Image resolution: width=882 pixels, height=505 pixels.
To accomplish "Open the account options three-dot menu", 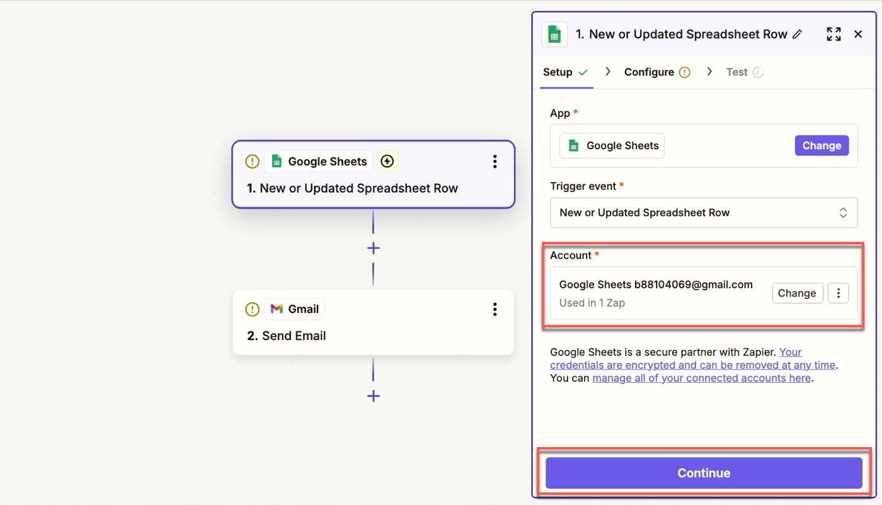I will click(839, 293).
